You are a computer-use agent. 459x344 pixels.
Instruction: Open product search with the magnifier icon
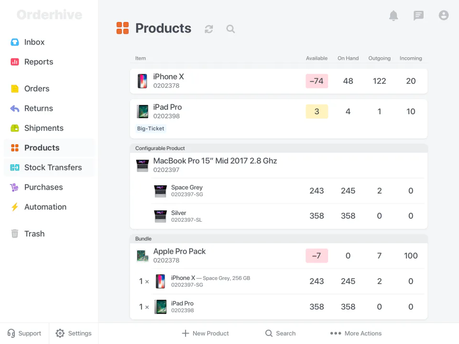pyautogui.click(x=230, y=29)
